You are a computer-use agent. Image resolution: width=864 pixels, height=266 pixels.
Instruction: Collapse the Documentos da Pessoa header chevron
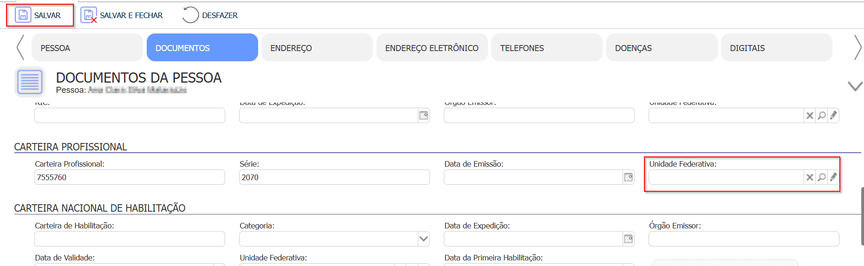point(855,86)
